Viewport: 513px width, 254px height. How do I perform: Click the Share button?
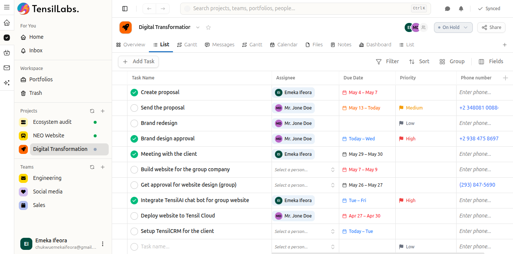(491, 27)
